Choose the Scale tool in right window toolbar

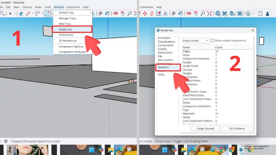[x=159, y=13]
